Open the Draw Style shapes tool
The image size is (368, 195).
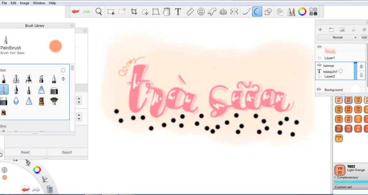(x=268, y=11)
